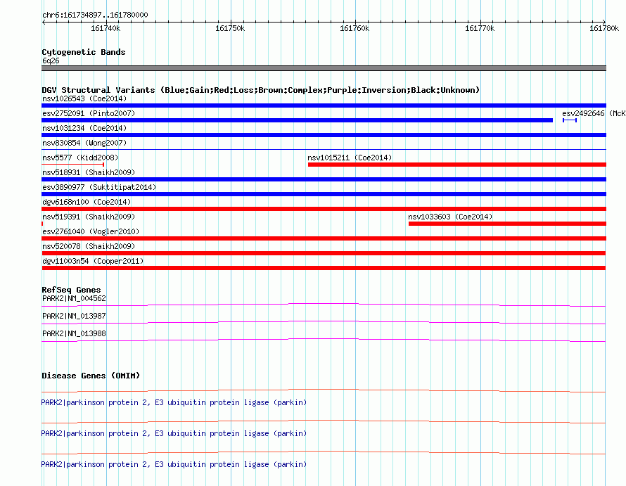Click the 6q26 cytogenetic band label
The image size is (626, 486).
pyautogui.click(x=51, y=60)
